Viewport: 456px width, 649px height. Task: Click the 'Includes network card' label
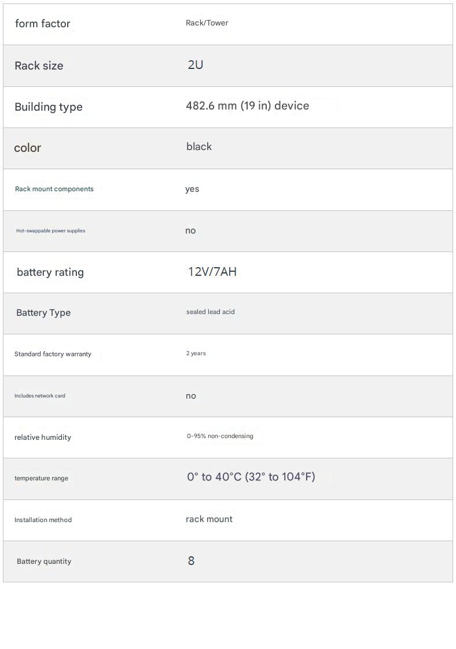pos(39,396)
